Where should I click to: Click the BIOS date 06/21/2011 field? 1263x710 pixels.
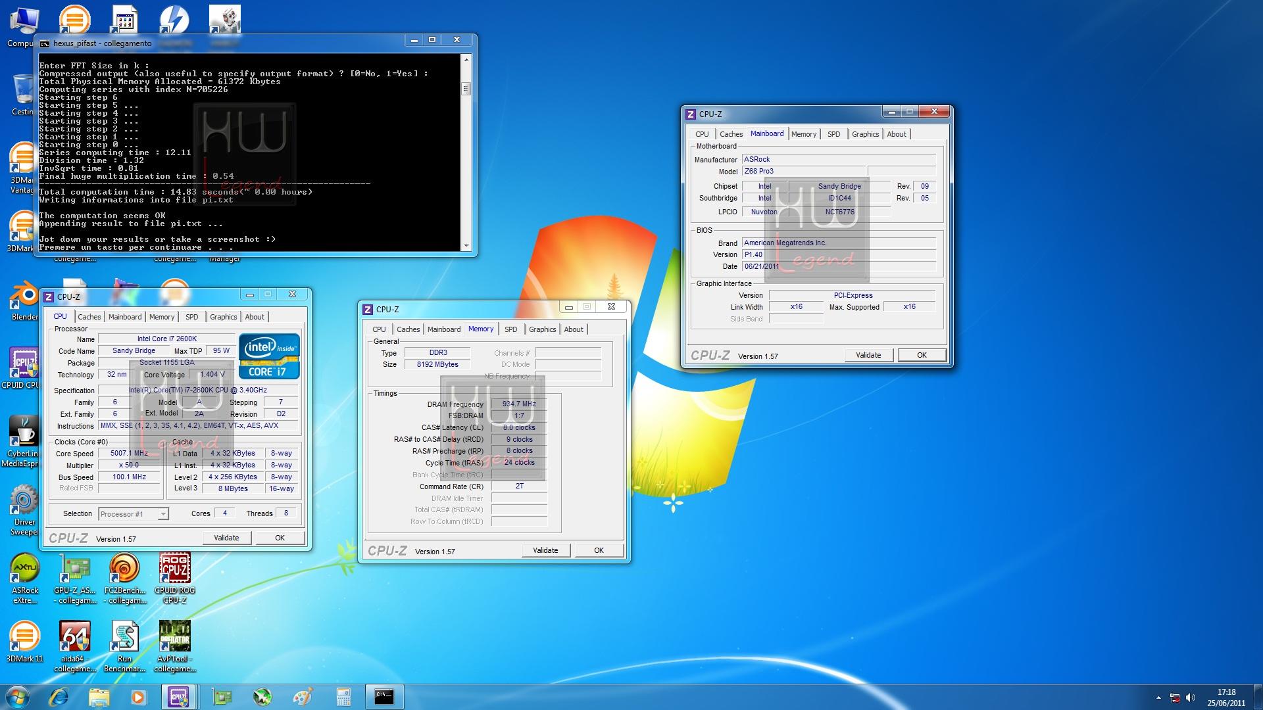coord(839,267)
